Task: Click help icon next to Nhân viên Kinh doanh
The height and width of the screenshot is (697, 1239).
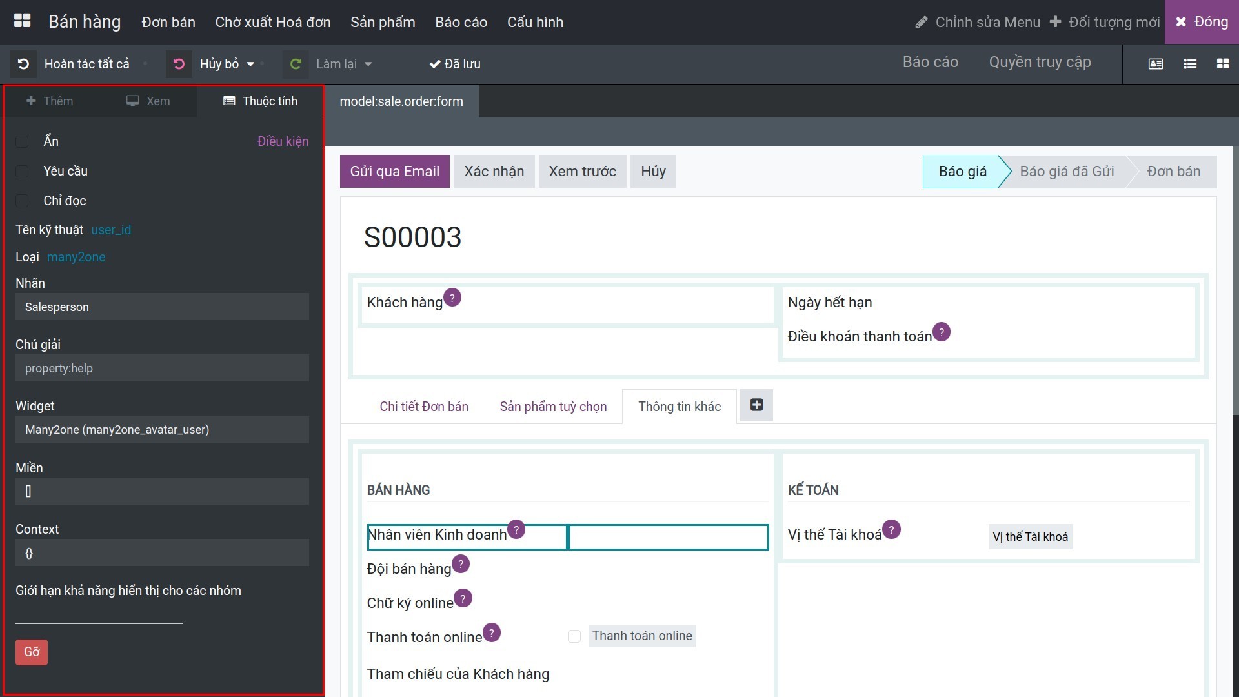Action: (516, 529)
